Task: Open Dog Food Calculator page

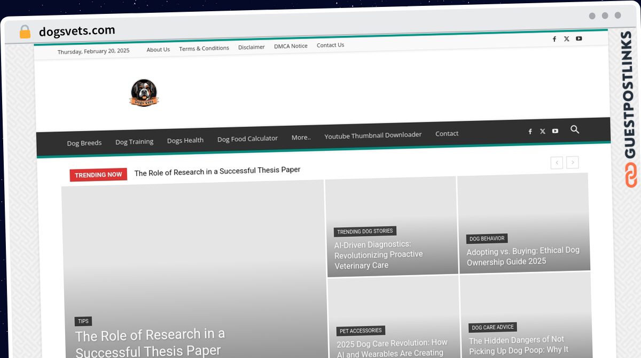Action: pyautogui.click(x=247, y=139)
